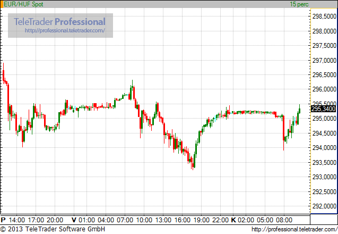Click the 297,5000 price axis label

324,46
